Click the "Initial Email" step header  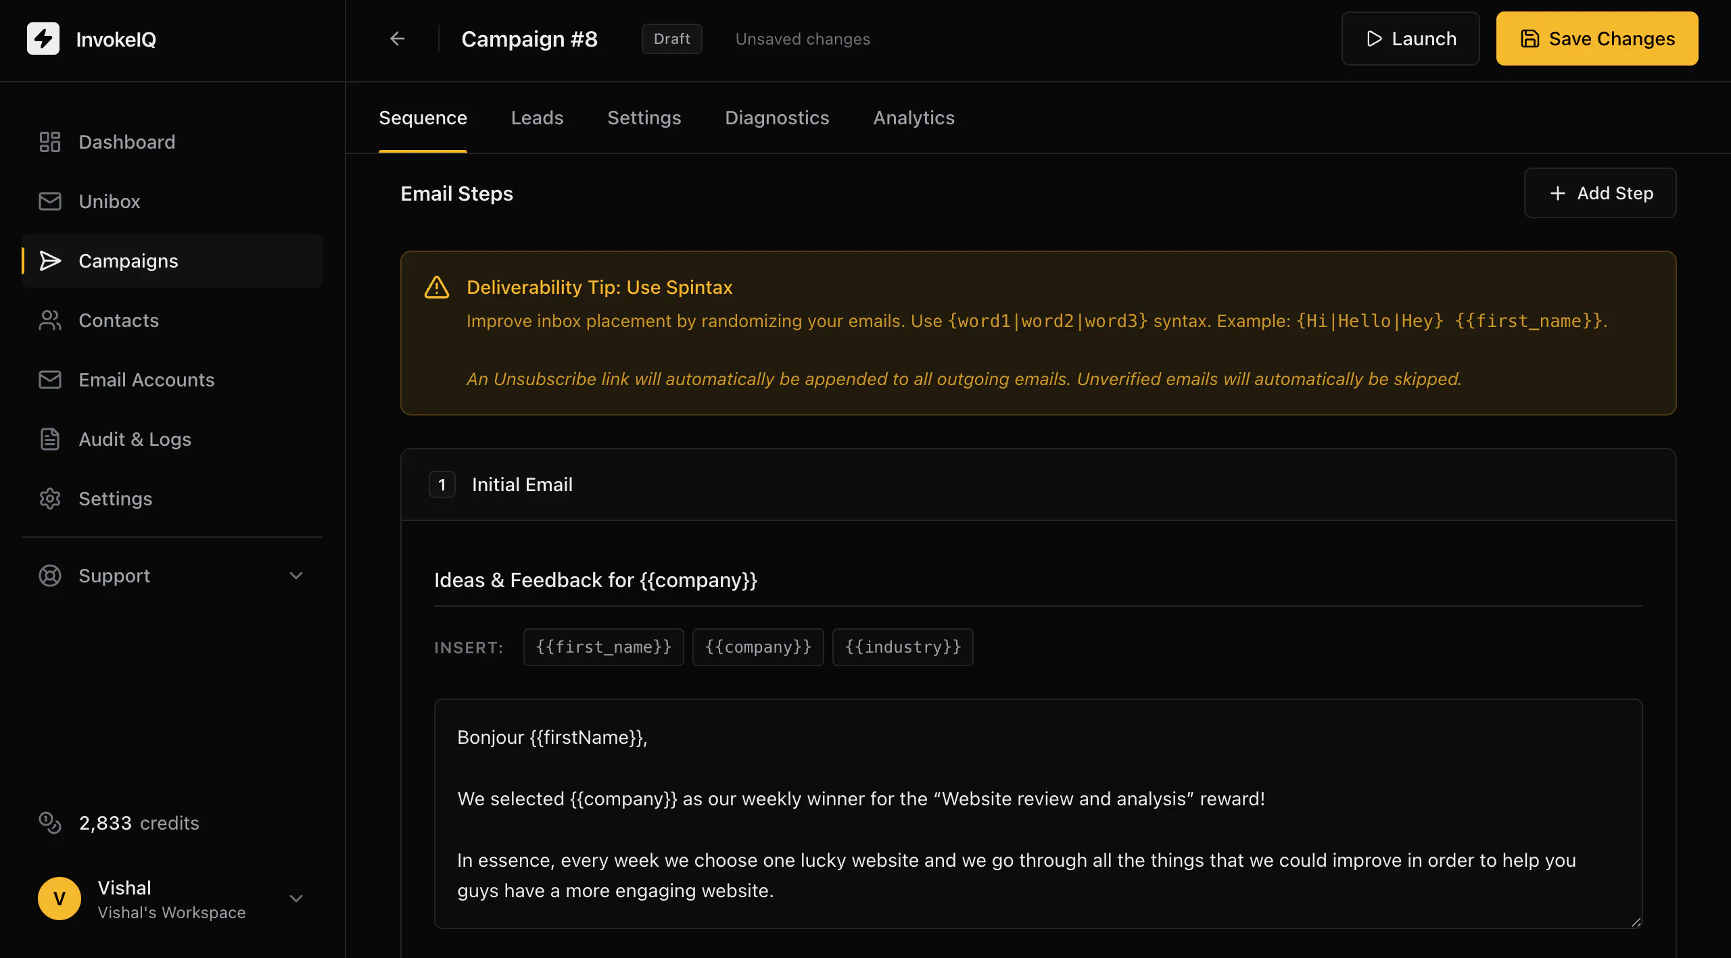522,484
